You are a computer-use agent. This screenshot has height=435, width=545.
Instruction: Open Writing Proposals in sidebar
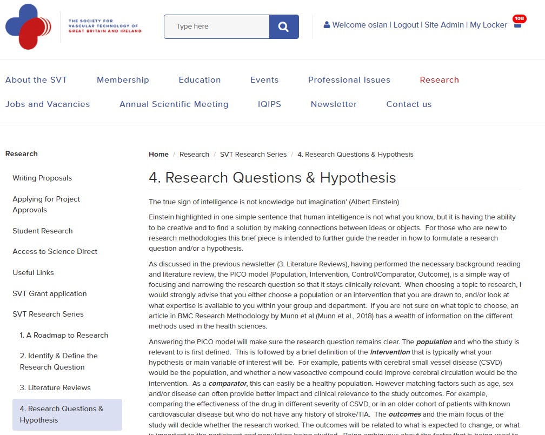(42, 178)
